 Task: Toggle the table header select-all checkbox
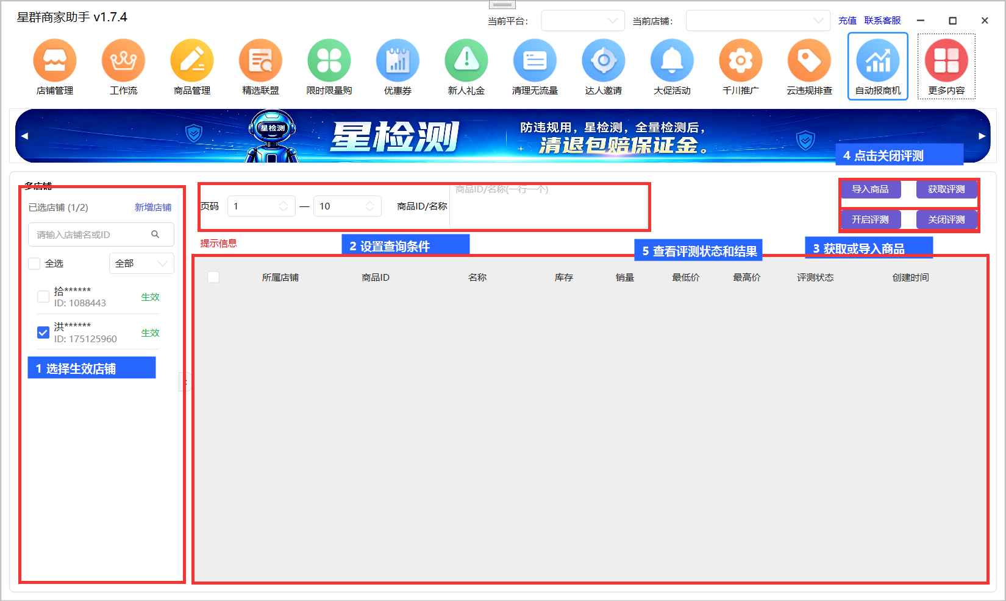(x=213, y=277)
